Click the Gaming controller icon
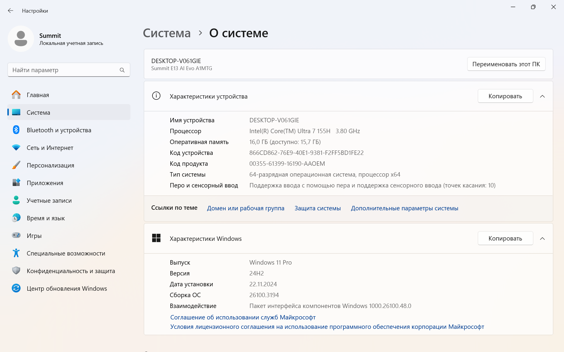 16,235
